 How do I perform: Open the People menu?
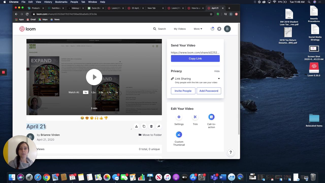point(74,2)
